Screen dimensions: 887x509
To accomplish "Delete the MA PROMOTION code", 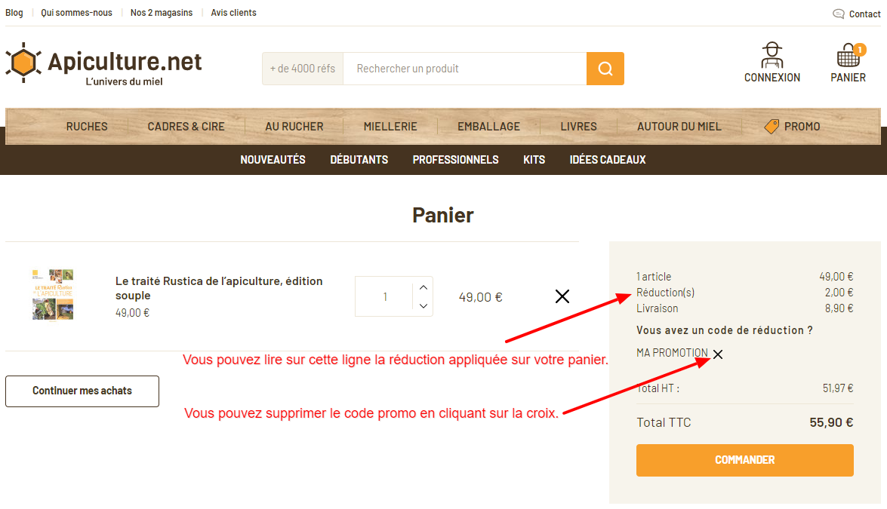I will pos(718,354).
